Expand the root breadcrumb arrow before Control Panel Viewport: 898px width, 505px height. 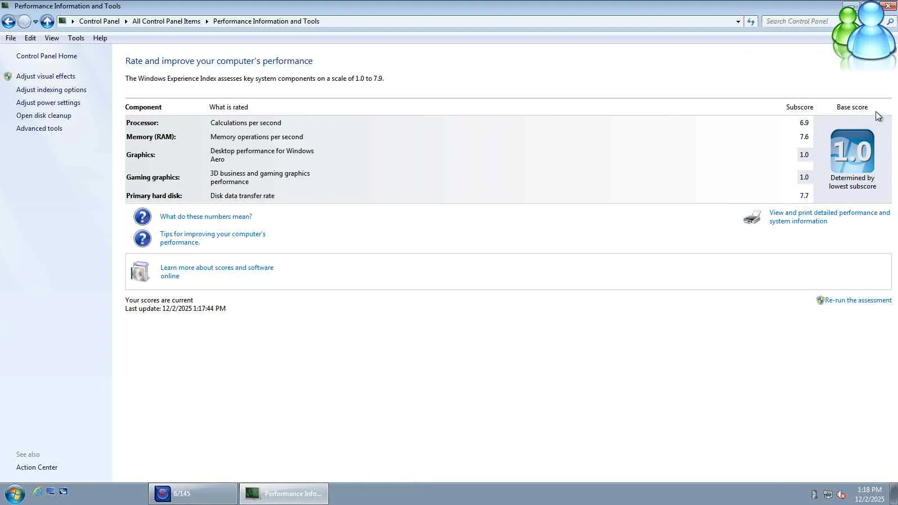(x=72, y=21)
